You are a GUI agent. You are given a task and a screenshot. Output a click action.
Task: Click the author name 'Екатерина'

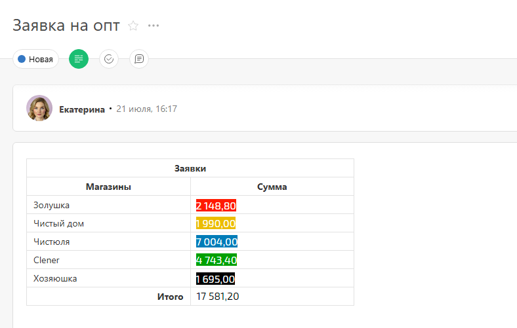[x=82, y=109]
